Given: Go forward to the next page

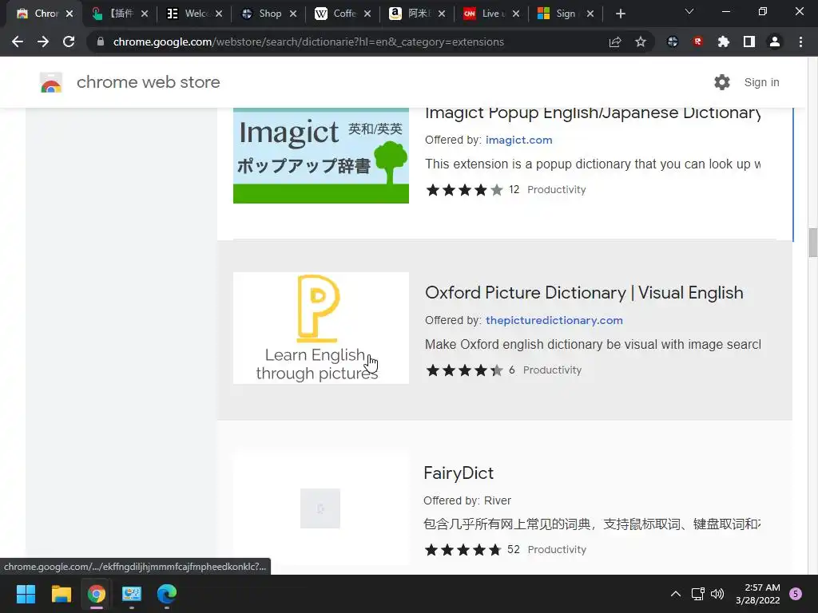Looking at the screenshot, I should [x=43, y=42].
